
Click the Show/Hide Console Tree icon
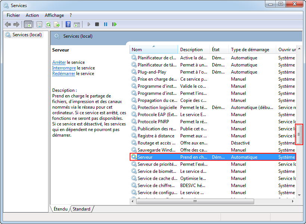pyautogui.click(x=28, y=24)
